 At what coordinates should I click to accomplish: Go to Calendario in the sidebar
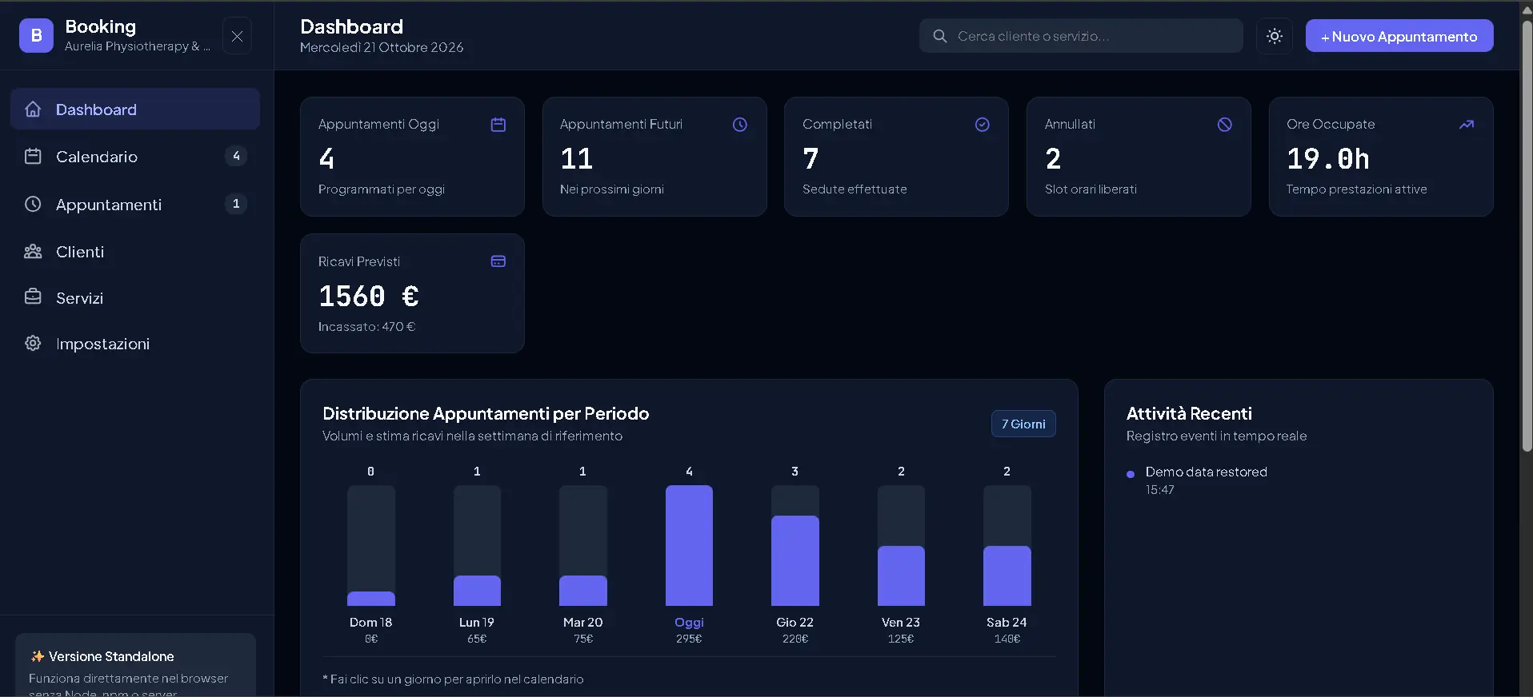pos(135,157)
